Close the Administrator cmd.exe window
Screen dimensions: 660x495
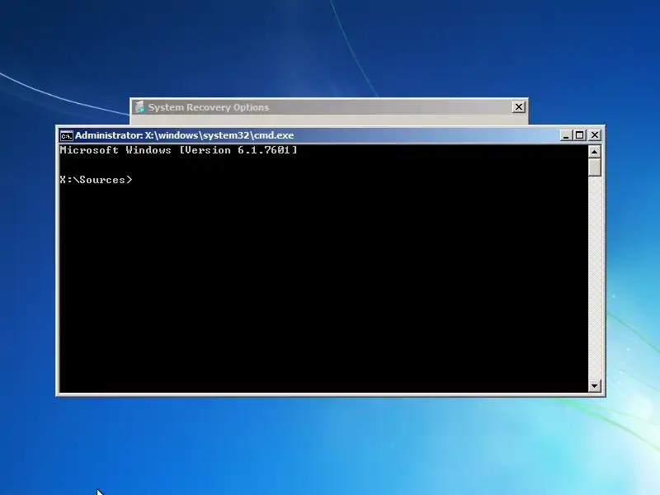pos(594,135)
